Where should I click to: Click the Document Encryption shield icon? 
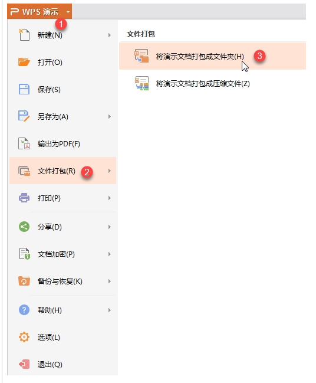24,254
